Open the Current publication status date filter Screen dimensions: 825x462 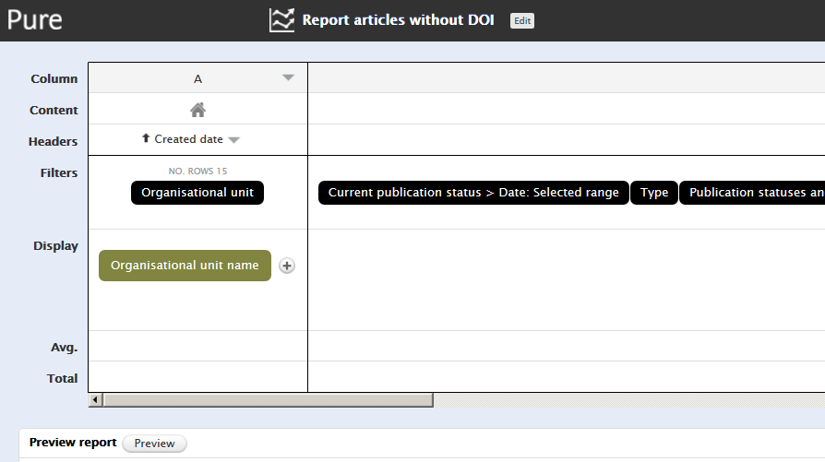point(473,193)
